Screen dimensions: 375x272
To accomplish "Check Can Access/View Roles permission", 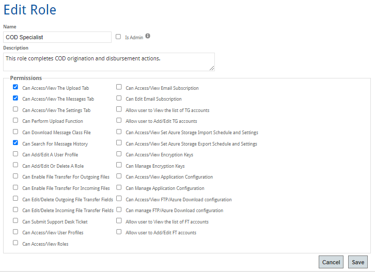I will click(x=15, y=243).
